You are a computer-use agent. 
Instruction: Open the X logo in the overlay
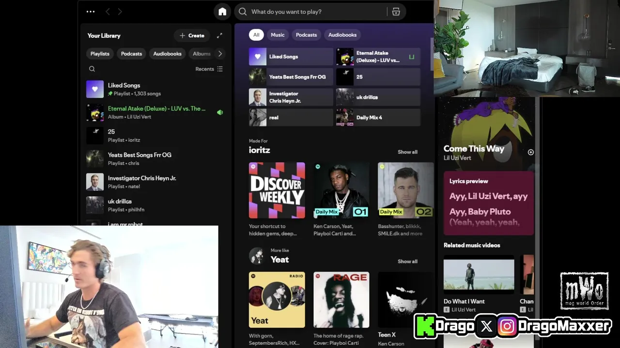487,327
